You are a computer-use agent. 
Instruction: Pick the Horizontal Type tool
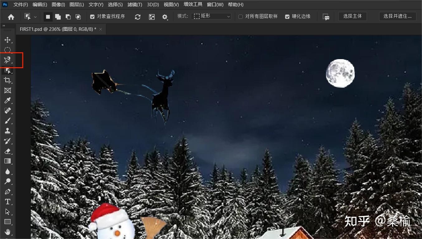click(7, 202)
